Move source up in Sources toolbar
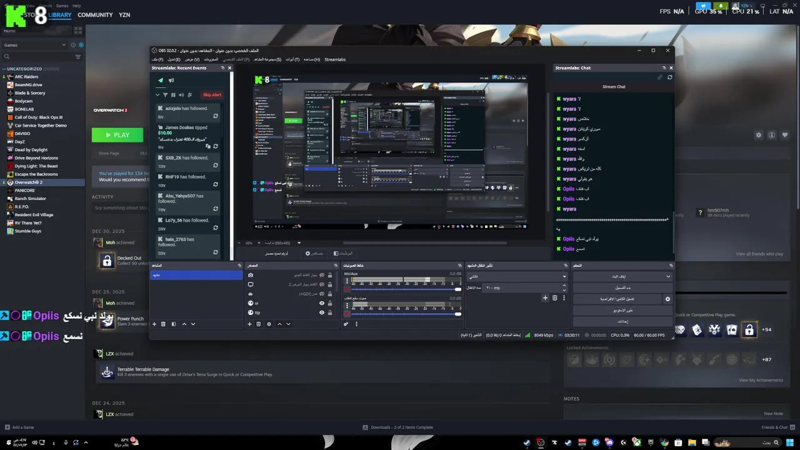This screenshot has height=450, width=800. pos(279,324)
